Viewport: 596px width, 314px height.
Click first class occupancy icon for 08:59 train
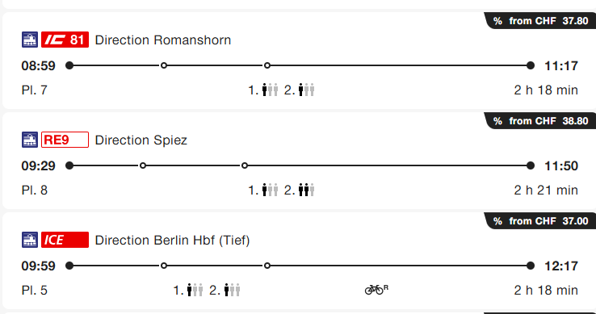(x=270, y=90)
